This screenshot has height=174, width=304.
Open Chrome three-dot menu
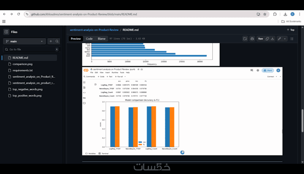[x=299, y=14]
